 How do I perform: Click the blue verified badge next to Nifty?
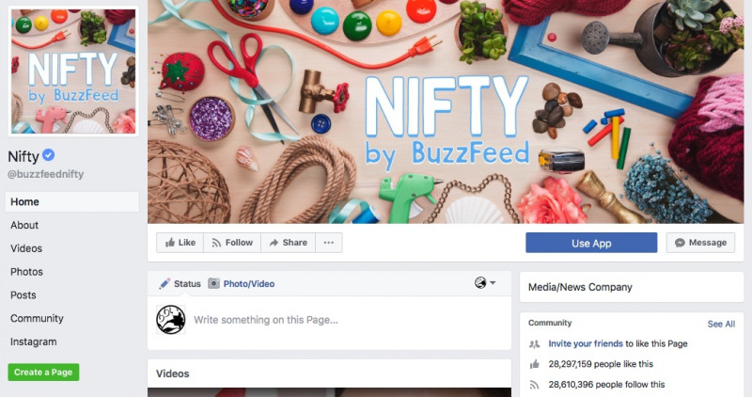(49, 155)
